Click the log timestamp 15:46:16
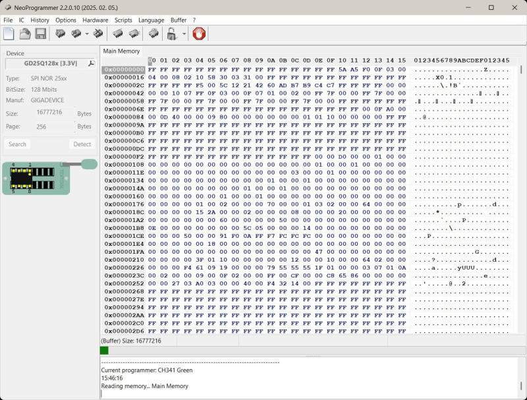The width and height of the screenshot is (527, 400). (112, 378)
